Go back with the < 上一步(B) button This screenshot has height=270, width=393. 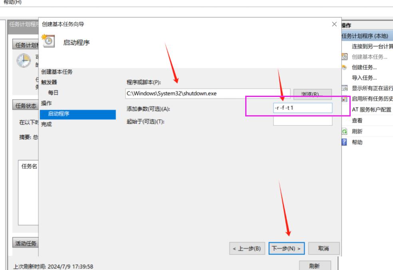tap(247, 248)
